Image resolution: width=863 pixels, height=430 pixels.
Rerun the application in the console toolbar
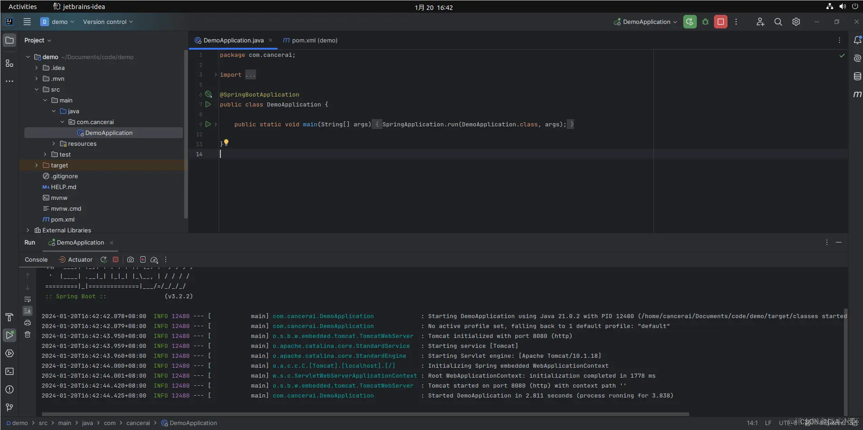[103, 259]
